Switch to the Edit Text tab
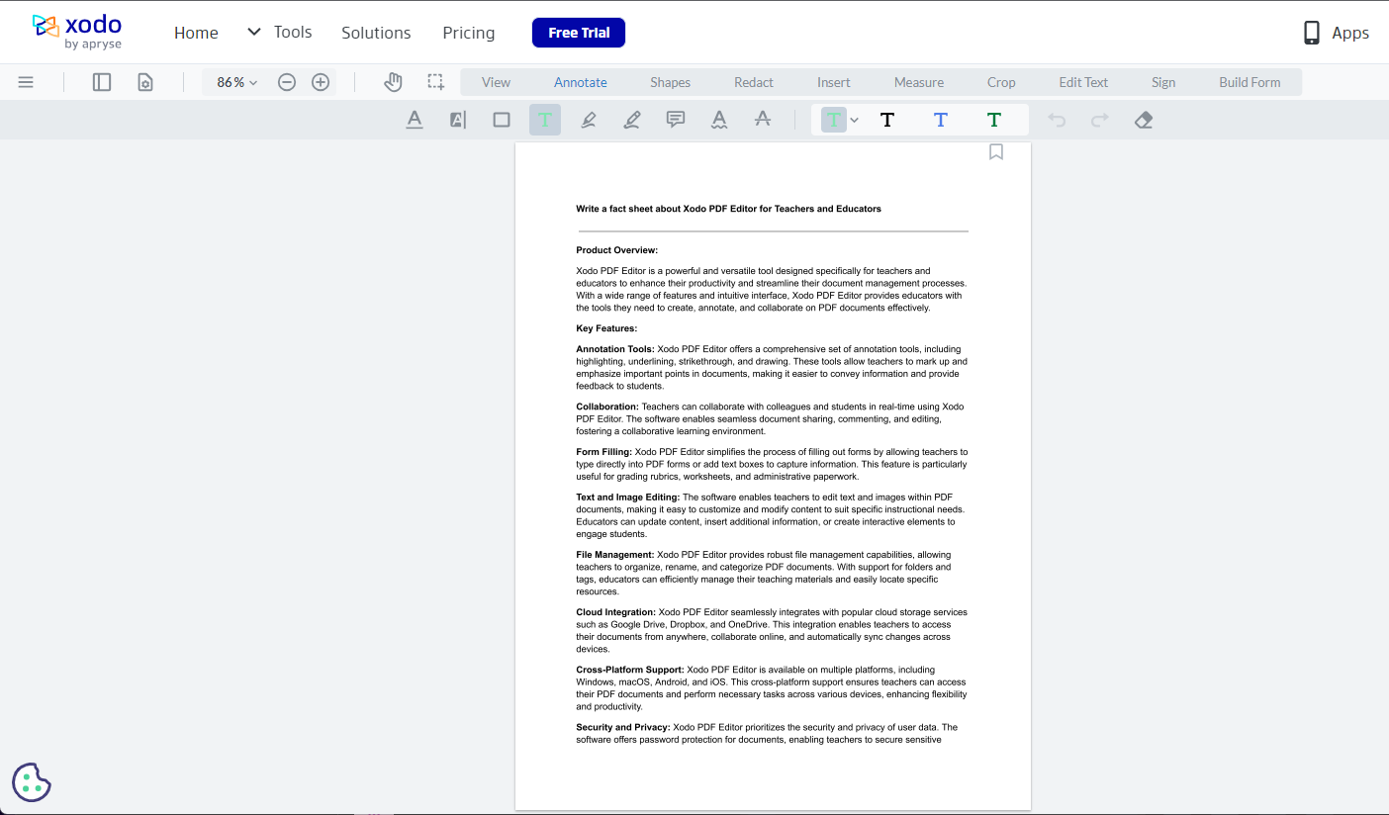This screenshot has height=815, width=1389. coord(1083,82)
